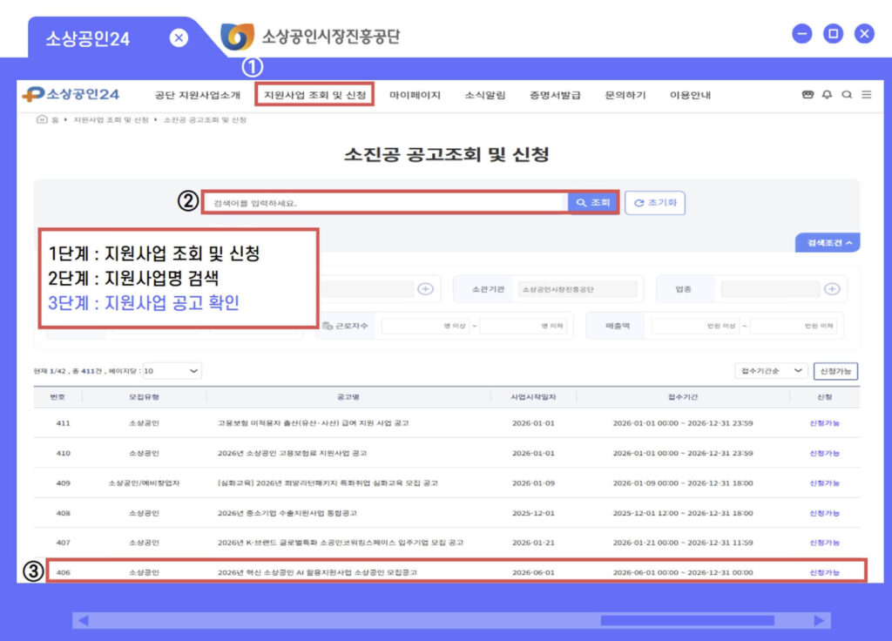Click row number 411 cell

(63, 423)
